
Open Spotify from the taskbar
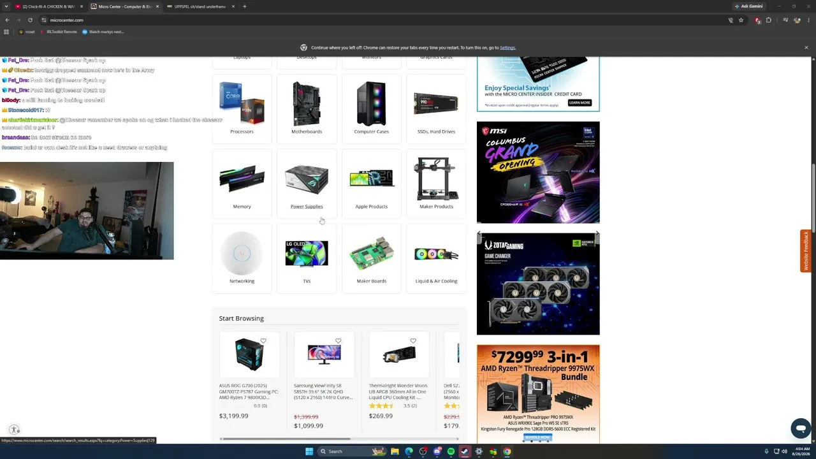(451, 451)
